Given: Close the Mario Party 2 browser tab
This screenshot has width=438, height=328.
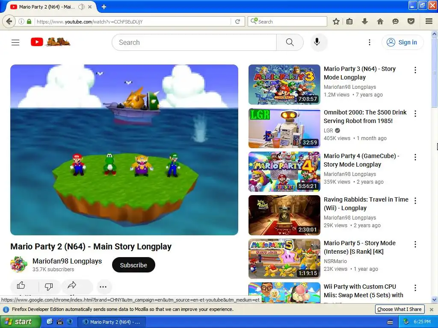Looking at the screenshot, I should pyautogui.click(x=90, y=7).
